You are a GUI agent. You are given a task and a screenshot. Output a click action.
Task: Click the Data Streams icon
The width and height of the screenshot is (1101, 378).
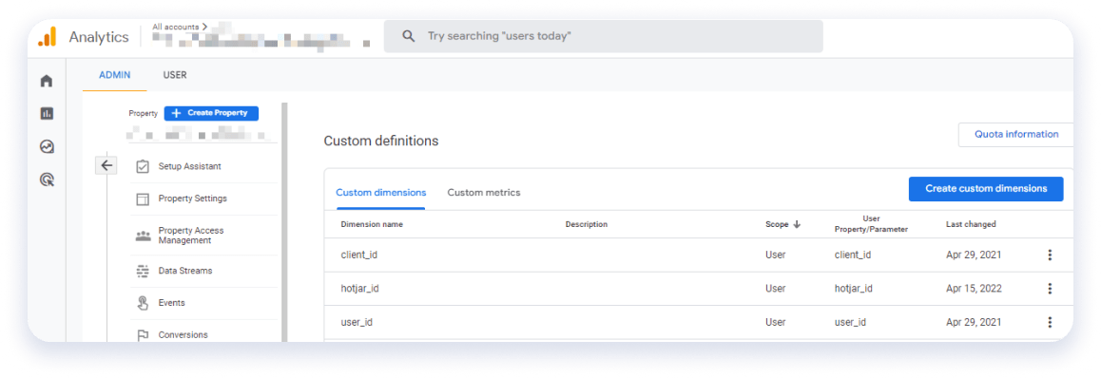click(143, 271)
